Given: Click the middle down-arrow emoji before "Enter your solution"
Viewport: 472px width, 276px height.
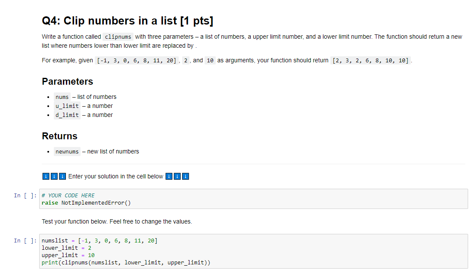Looking at the screenshot, I should point(54,177).
